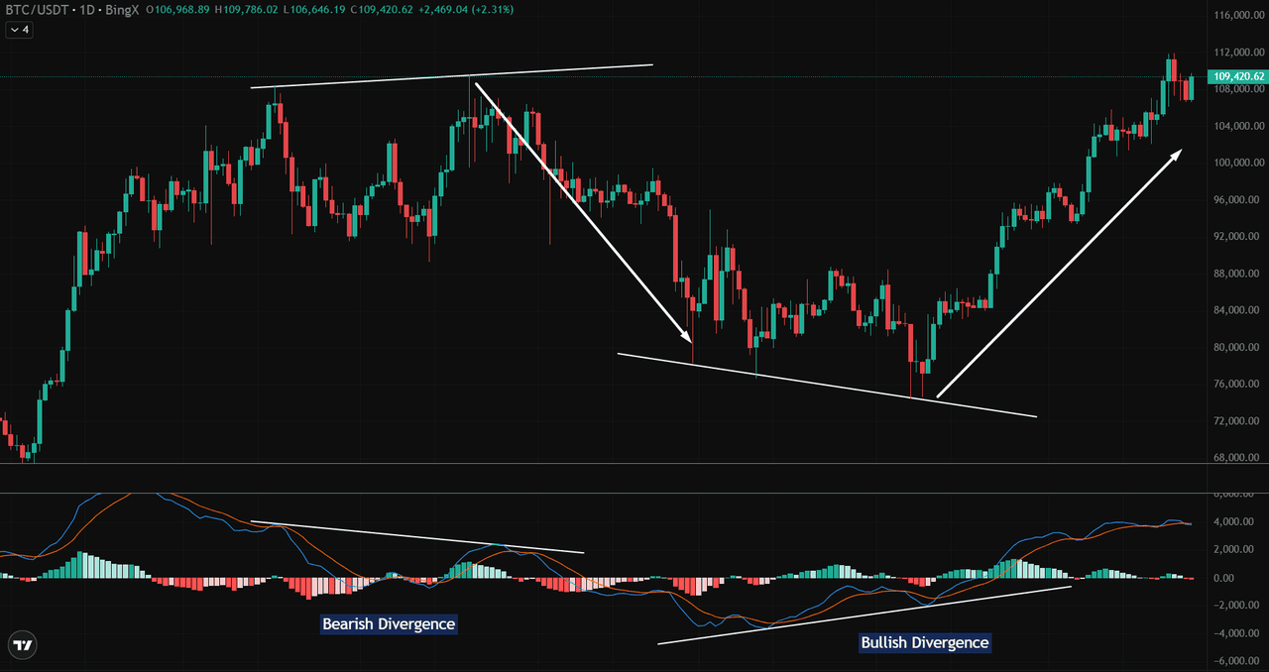Select the rising trendline on MACD pane
Viewport: 1269px width, 672px height.
(863, 615)
